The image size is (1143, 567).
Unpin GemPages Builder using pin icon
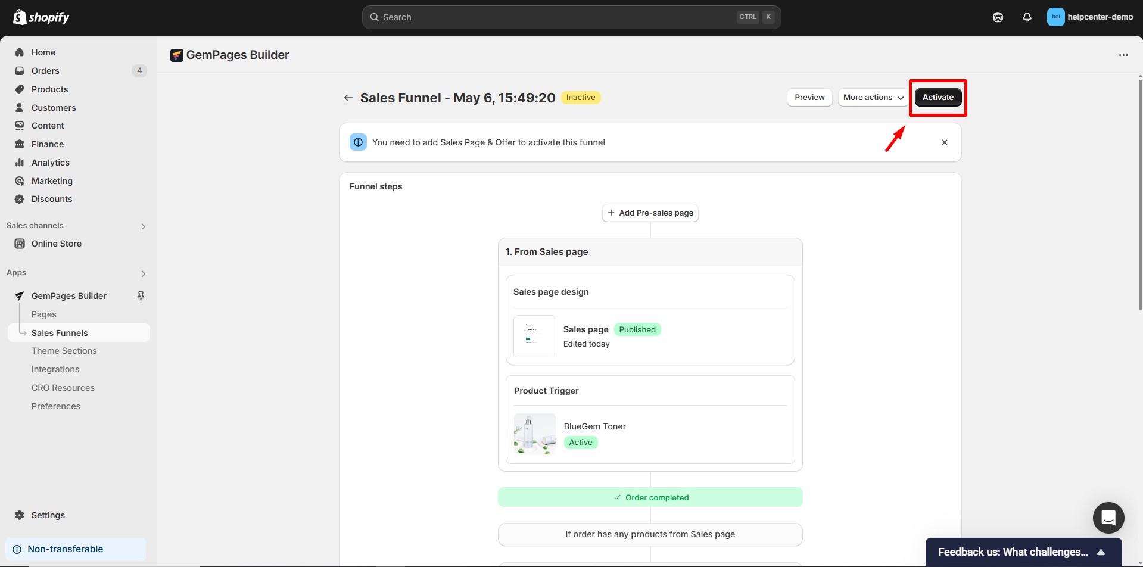[x=141, y=296]
